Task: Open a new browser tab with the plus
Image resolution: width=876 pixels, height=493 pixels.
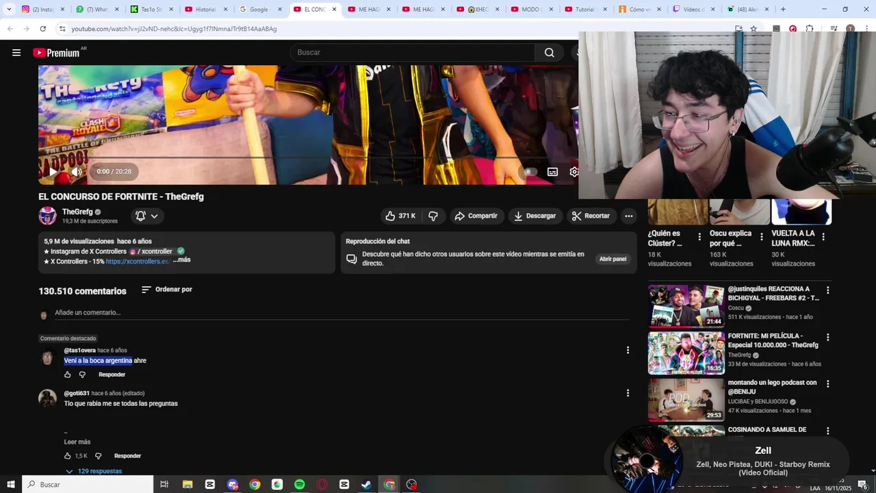Action: coord(783,10)
